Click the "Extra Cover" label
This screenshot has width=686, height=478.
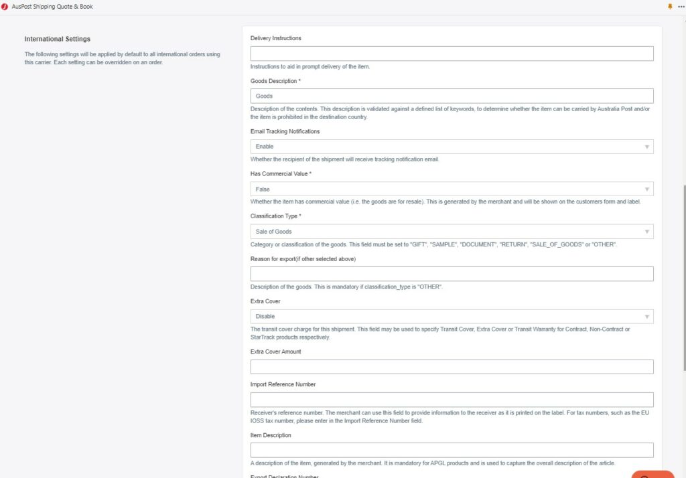pyautogui.click(x=265, y=301)
